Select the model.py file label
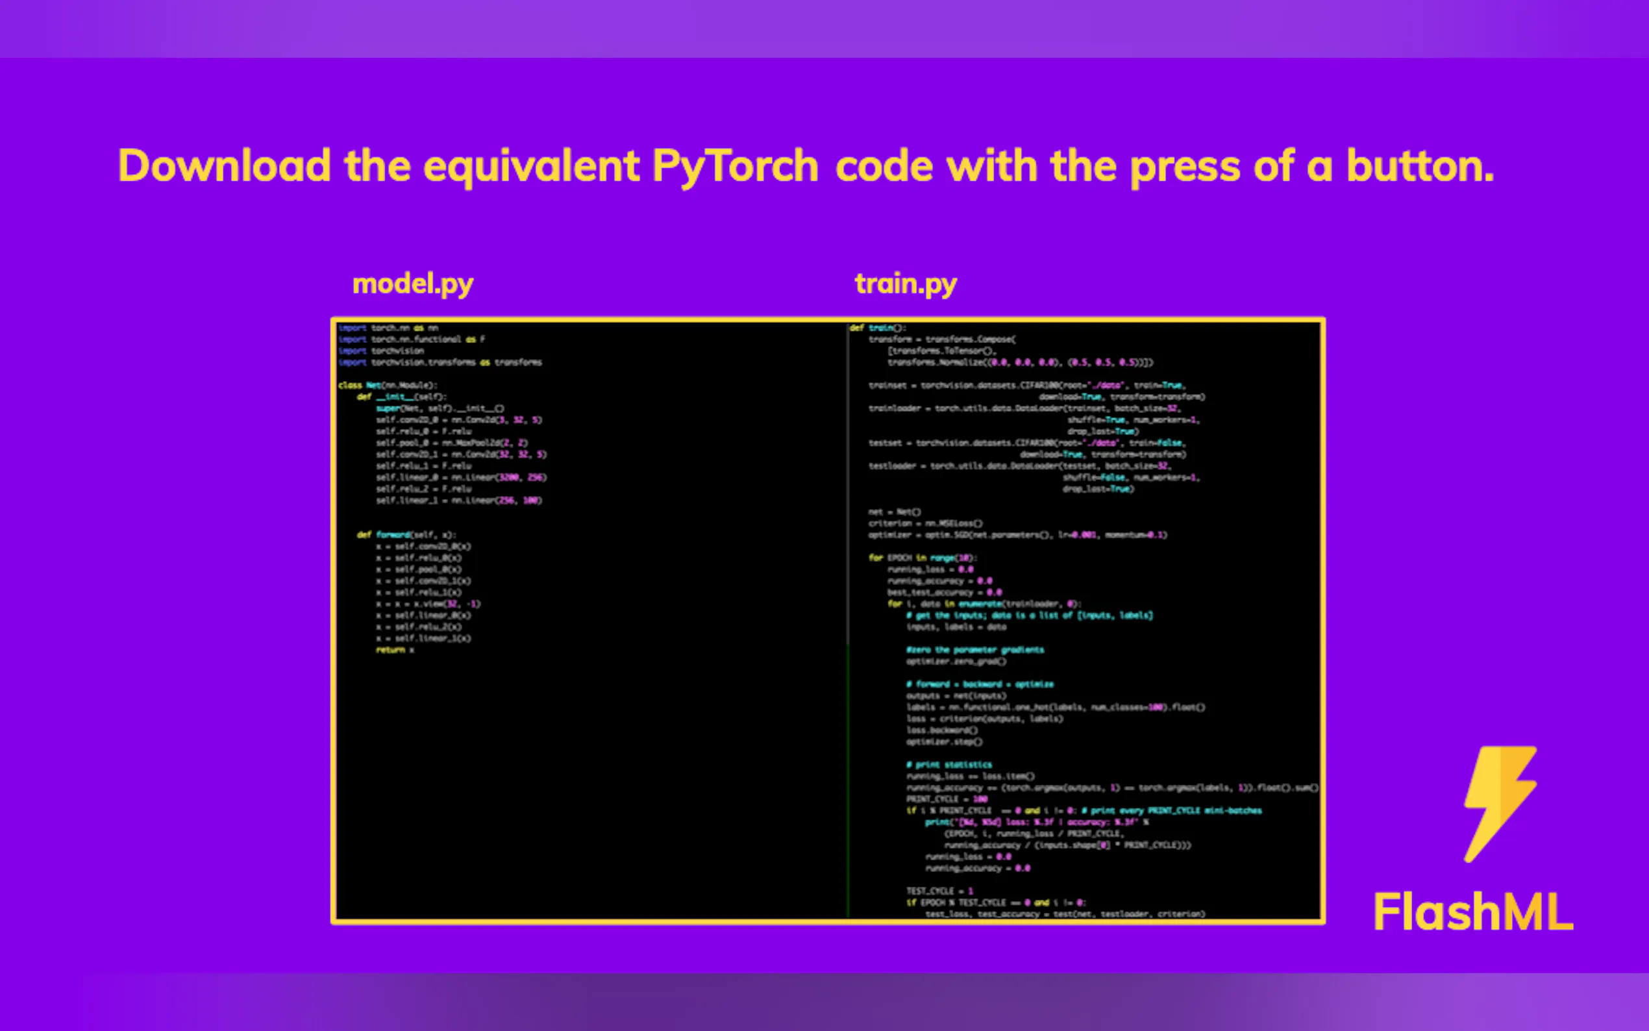Viewport: 1649px width, 1031px height. tap(412, 284)
